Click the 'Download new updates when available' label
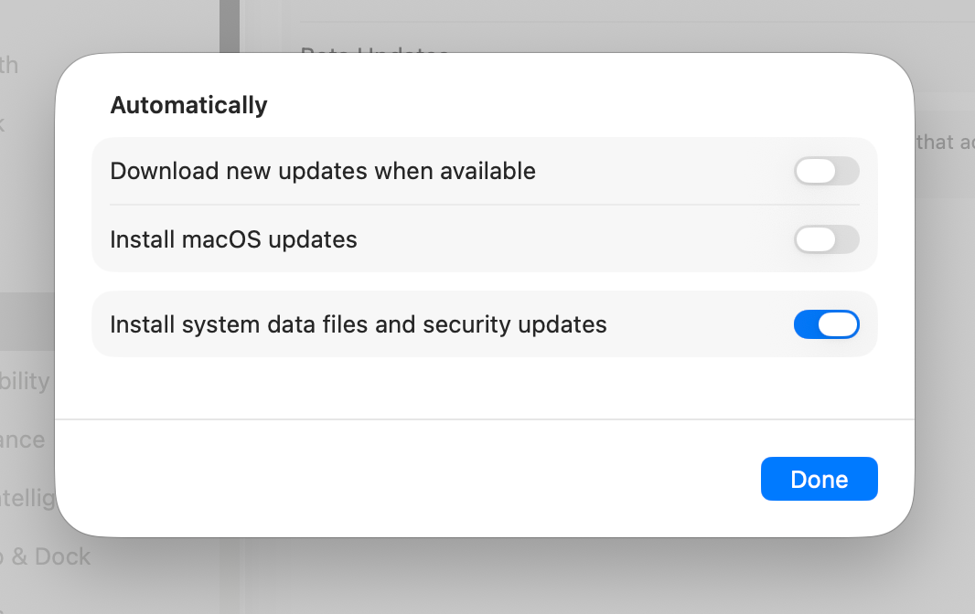 click(322, 171)
